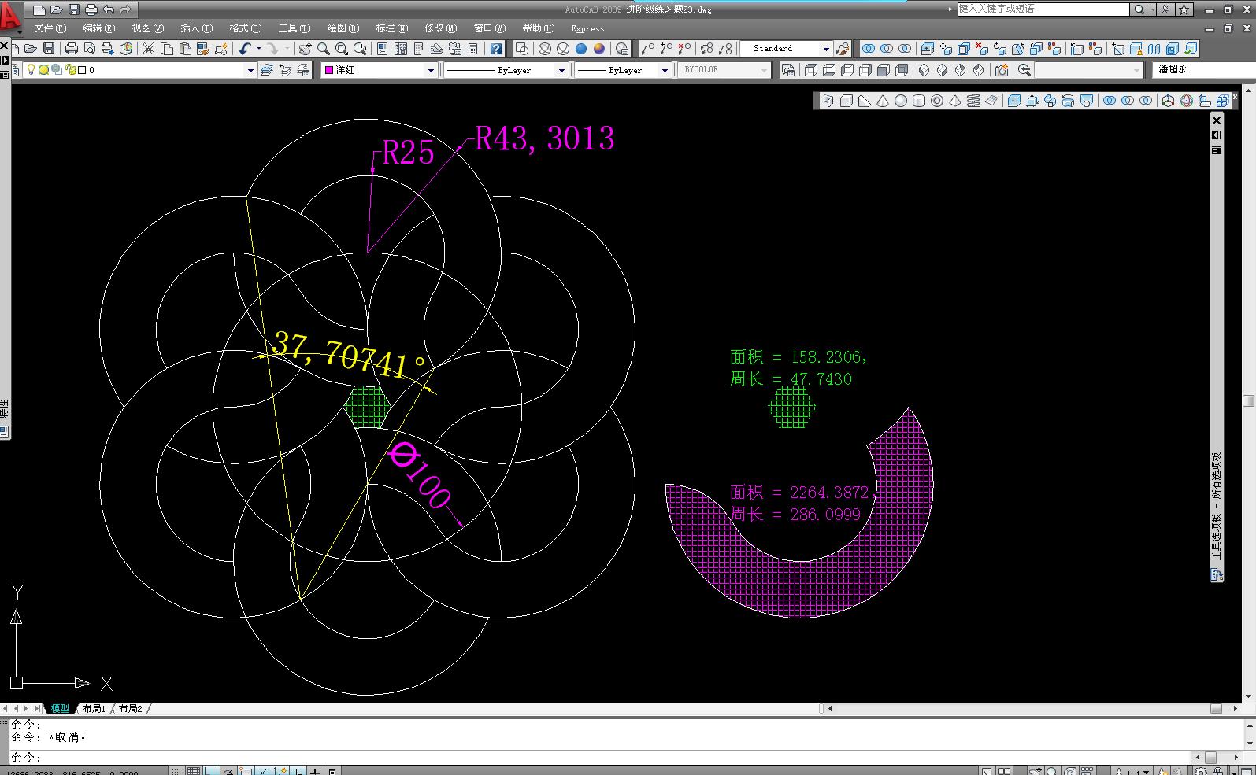
Task: Click Make Object's Layer Current icon
Action: click(x=267, y=70)
